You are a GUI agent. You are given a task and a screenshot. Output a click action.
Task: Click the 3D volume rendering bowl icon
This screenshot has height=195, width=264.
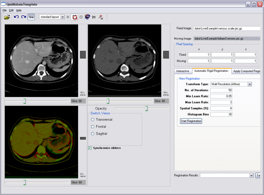click(87, 17)
